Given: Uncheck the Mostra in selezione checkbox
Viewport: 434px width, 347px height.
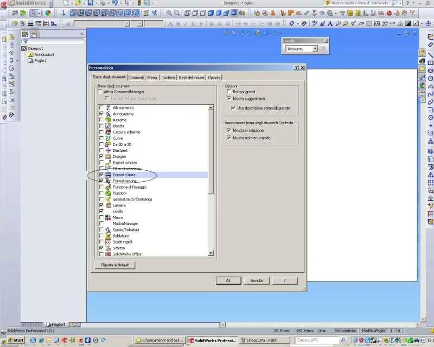Looking at the screenshot, I should tap(229, 130).
